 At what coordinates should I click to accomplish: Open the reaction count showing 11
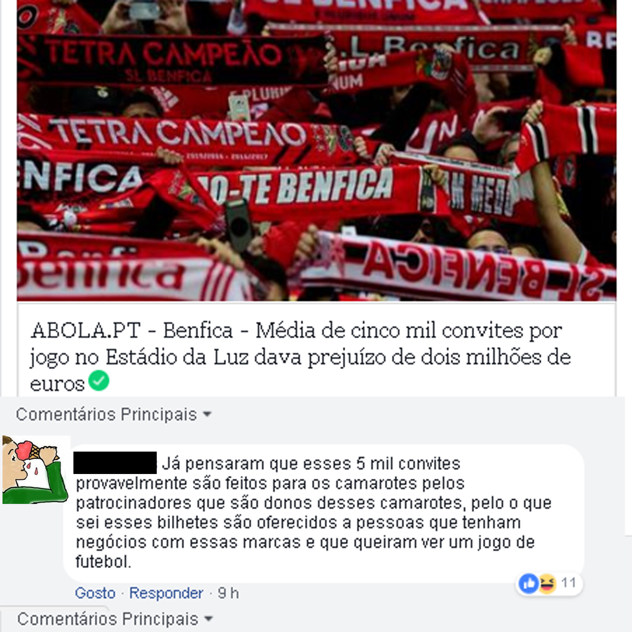569,583
